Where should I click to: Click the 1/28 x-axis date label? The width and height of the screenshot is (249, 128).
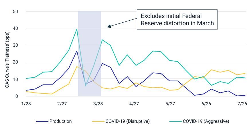26,104
